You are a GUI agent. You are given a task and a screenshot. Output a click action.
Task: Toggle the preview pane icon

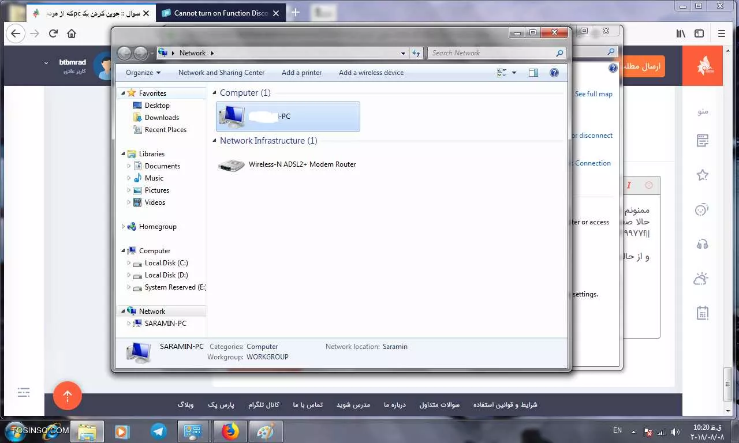[x=533, y=73]
